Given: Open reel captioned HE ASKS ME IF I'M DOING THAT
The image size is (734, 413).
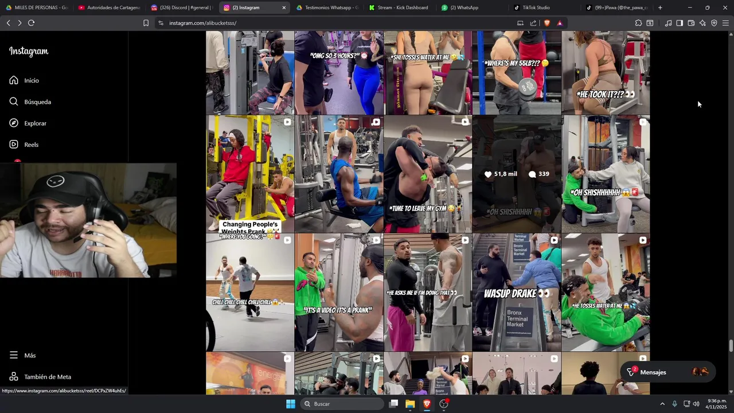Looking at the screenshot, I should click(x=428, y=293).
